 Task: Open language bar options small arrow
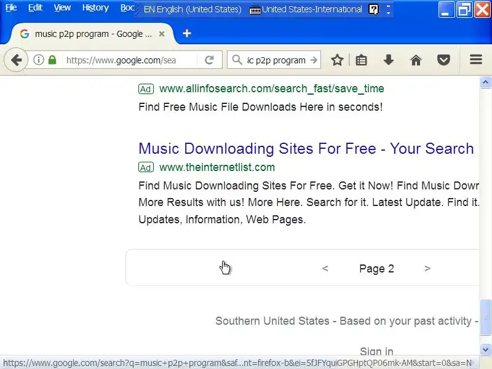click(x=389, y=13)
